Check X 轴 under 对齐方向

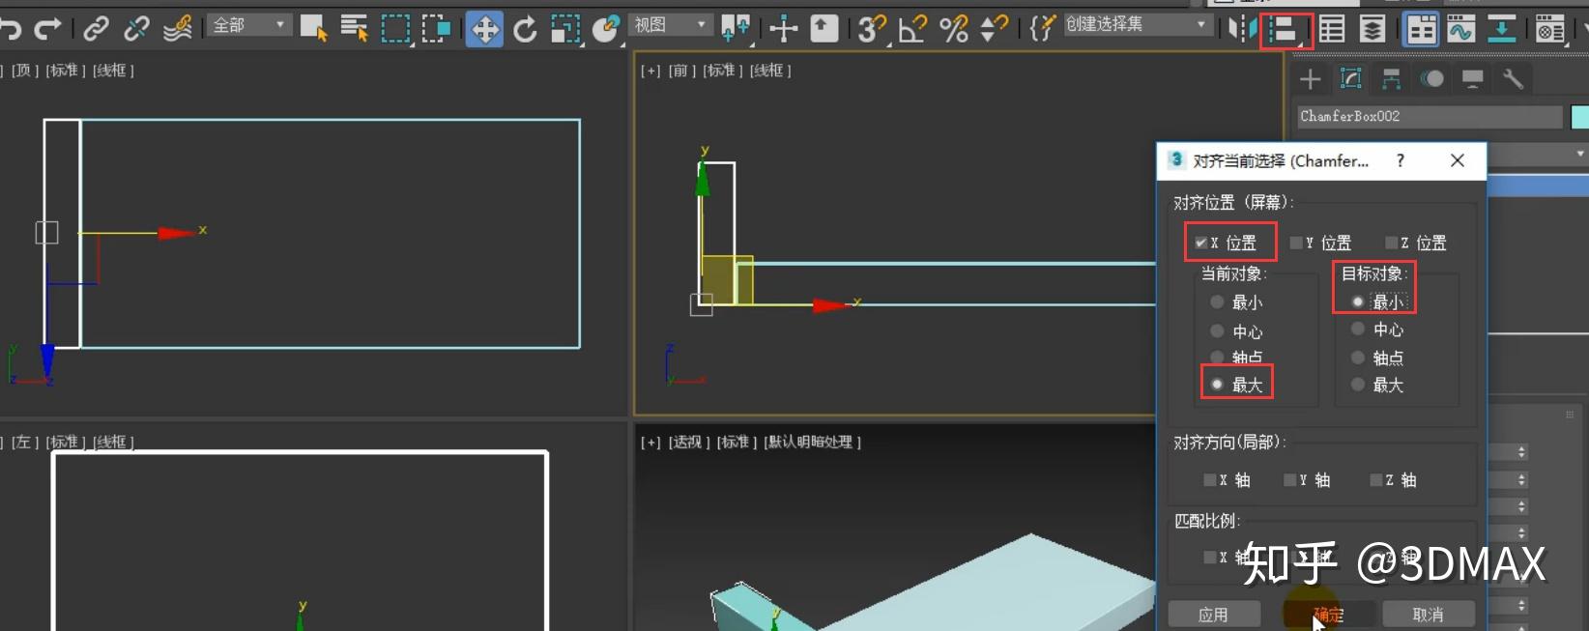click(1210, 479)
